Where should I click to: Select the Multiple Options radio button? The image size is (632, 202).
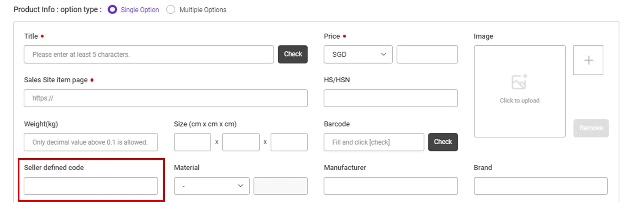pyautogui.click(x=171, y=10)
